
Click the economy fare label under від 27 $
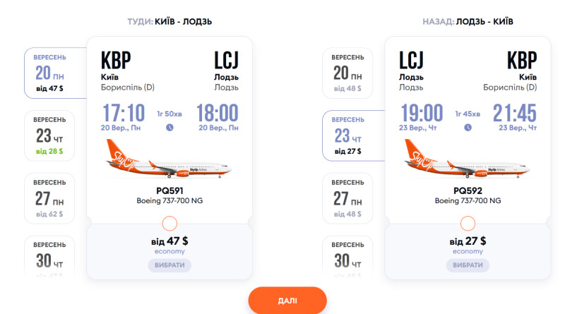(x=468, y=251)
